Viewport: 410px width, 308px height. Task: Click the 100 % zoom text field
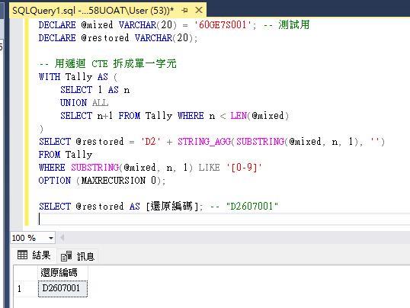pyautogui.click(x=29, y=238)
